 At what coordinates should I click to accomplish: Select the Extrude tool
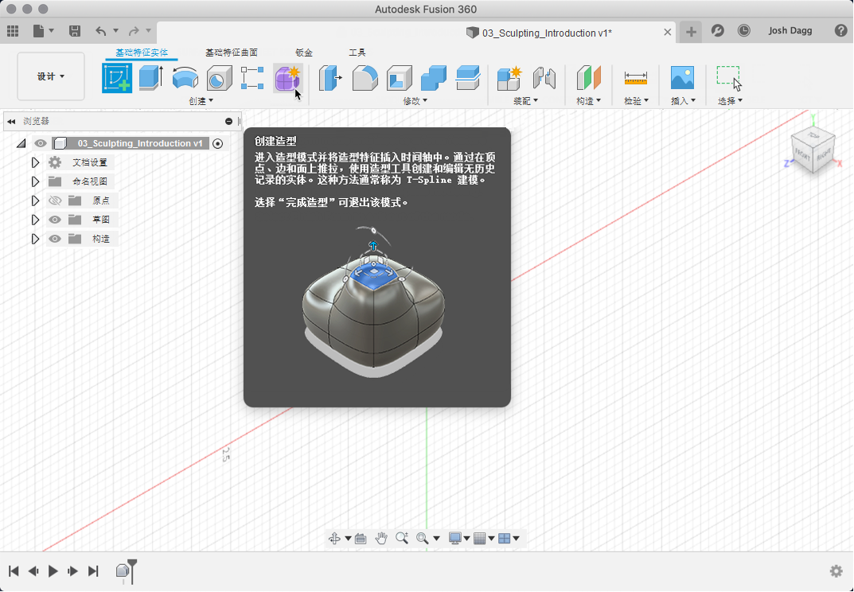point(151,78)
